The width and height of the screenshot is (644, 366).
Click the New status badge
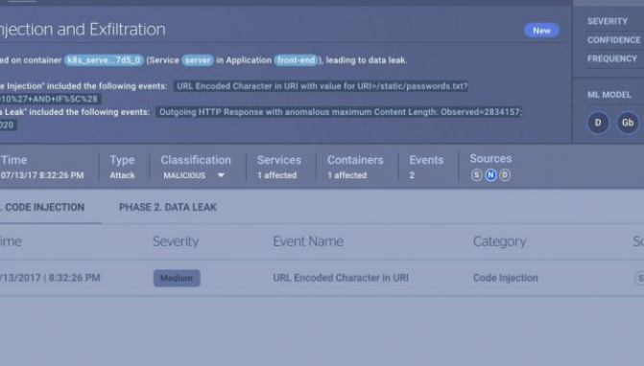tap(541, 31)
